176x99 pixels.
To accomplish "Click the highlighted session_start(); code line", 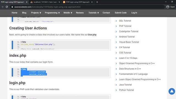I will [x=37, y=74].
